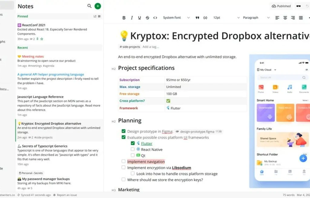
Task: Create a new note with green plus button
Action: [98, 6]
